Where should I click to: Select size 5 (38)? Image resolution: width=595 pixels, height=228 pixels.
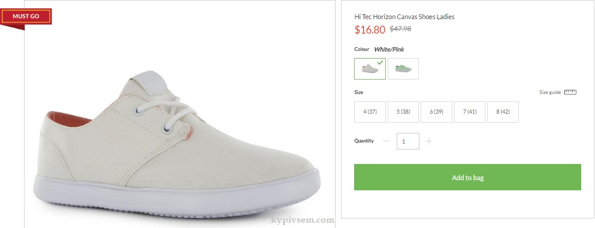point(403,112)
